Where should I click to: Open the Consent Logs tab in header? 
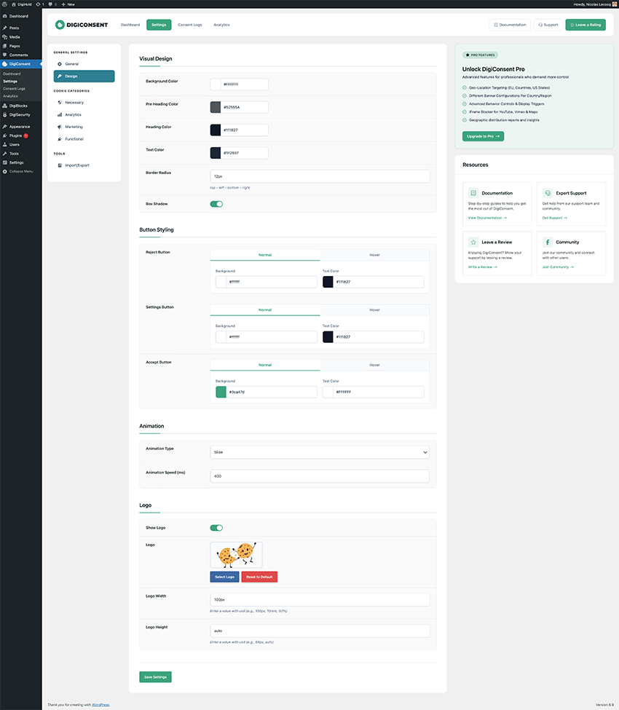(x=190, y=25)
